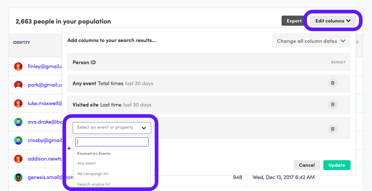Open ava.drake profile link
372x191 pixels.
click(45, 122)
